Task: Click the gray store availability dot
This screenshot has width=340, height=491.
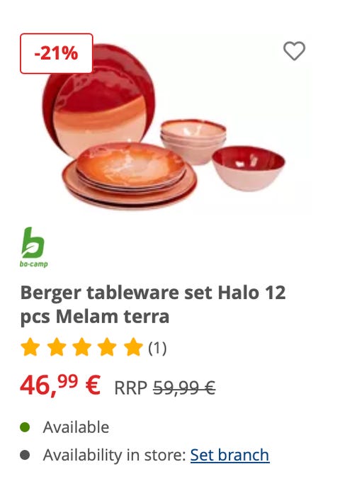Action: [x=25, y=455]
